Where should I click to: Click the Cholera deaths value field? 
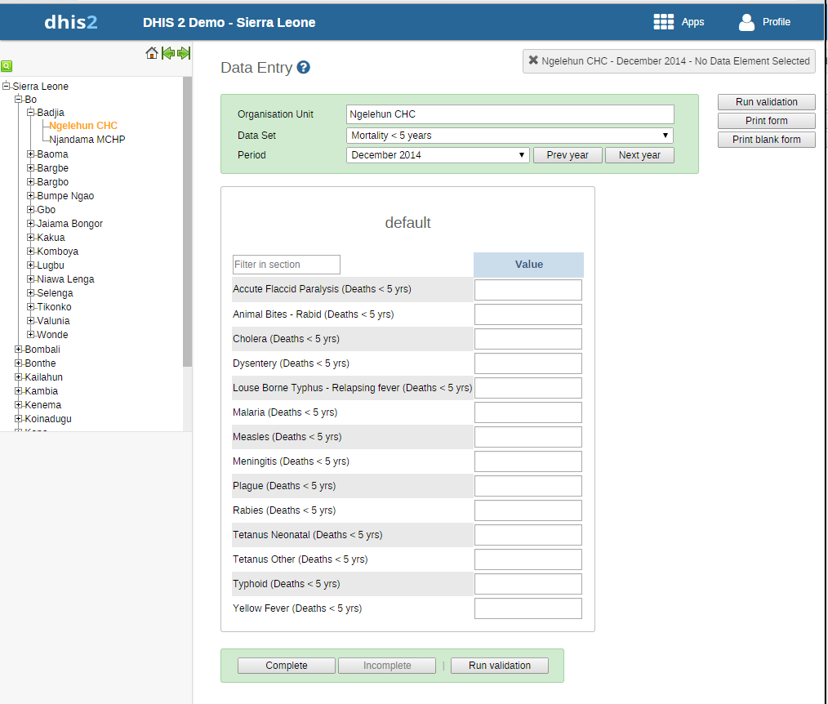[x=528, y=339]
